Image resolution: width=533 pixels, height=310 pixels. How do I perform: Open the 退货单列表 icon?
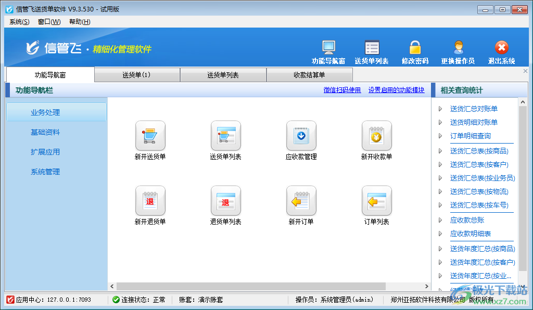[226, 201]
